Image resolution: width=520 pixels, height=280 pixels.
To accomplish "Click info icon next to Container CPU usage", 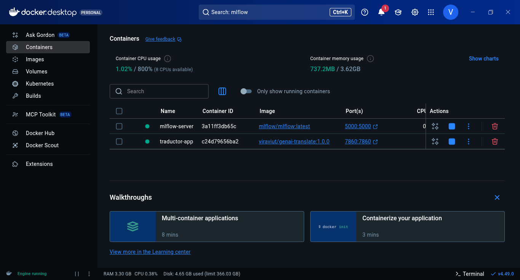I will [167, 59].
